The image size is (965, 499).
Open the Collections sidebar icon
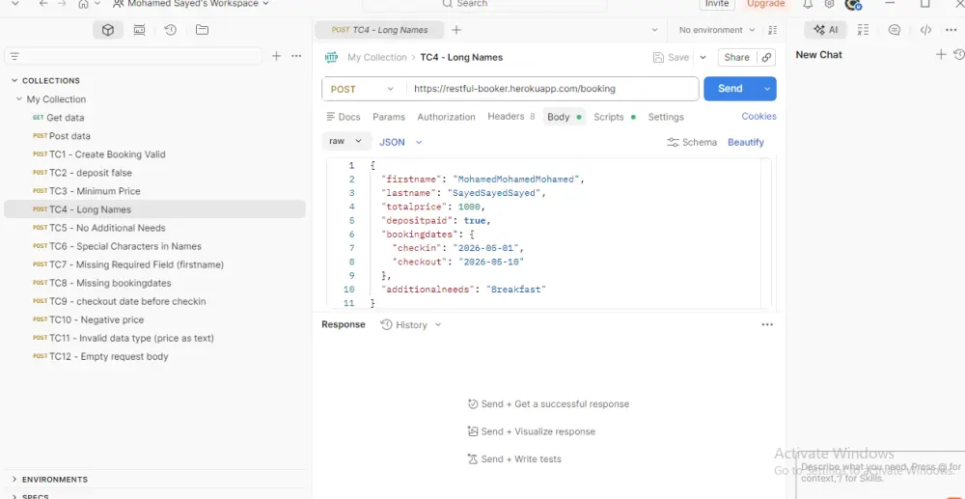click(108, 30)
